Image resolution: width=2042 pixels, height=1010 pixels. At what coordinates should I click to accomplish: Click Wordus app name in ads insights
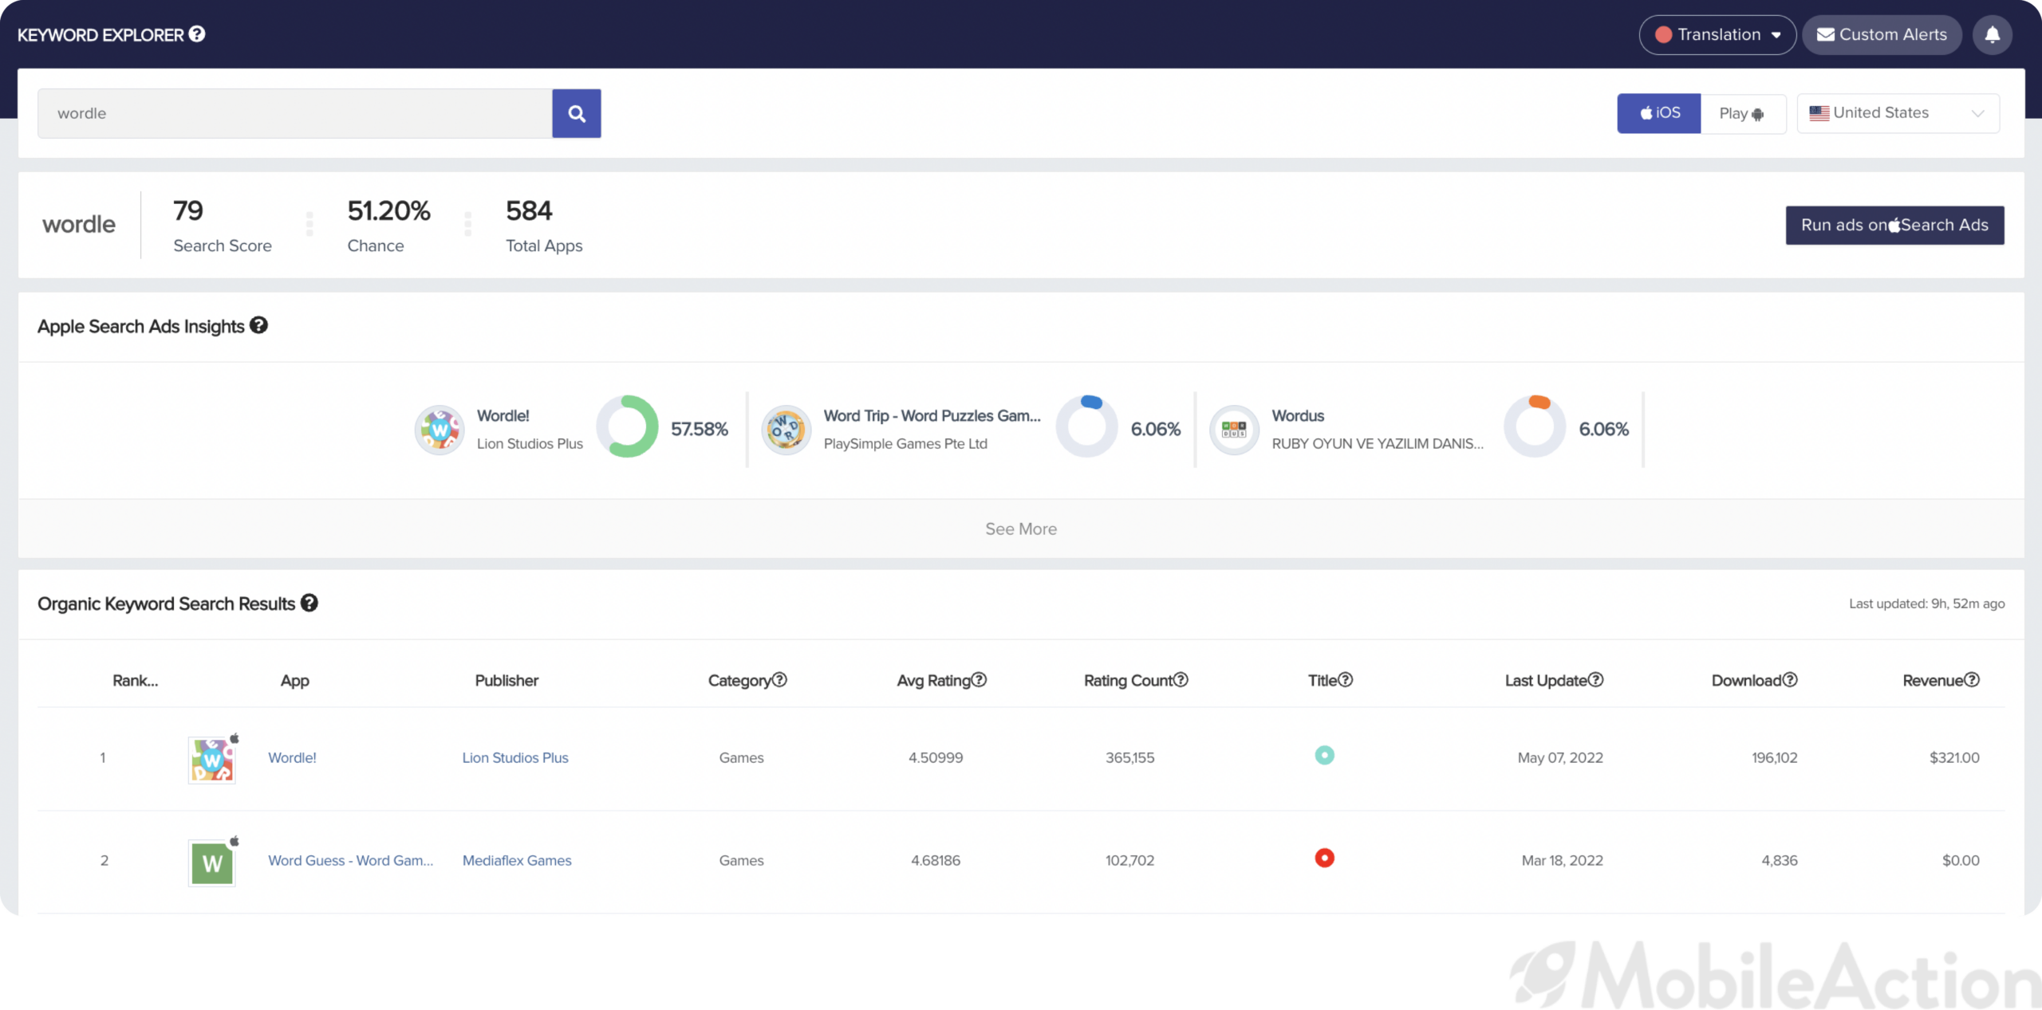click(x=1298, y=415)
